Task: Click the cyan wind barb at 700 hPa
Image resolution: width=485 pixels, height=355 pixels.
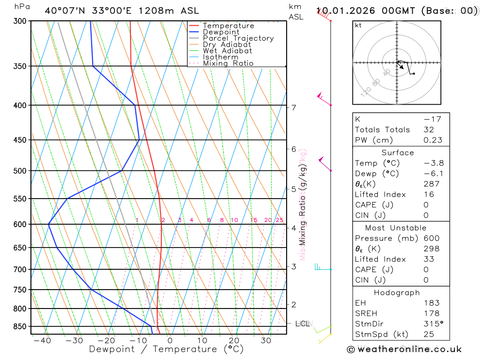Action: pos(323,267)
